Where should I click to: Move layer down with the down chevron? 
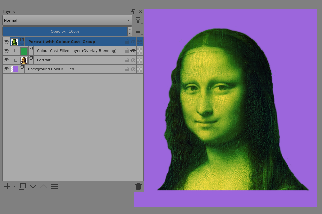(x=33, y=186)
